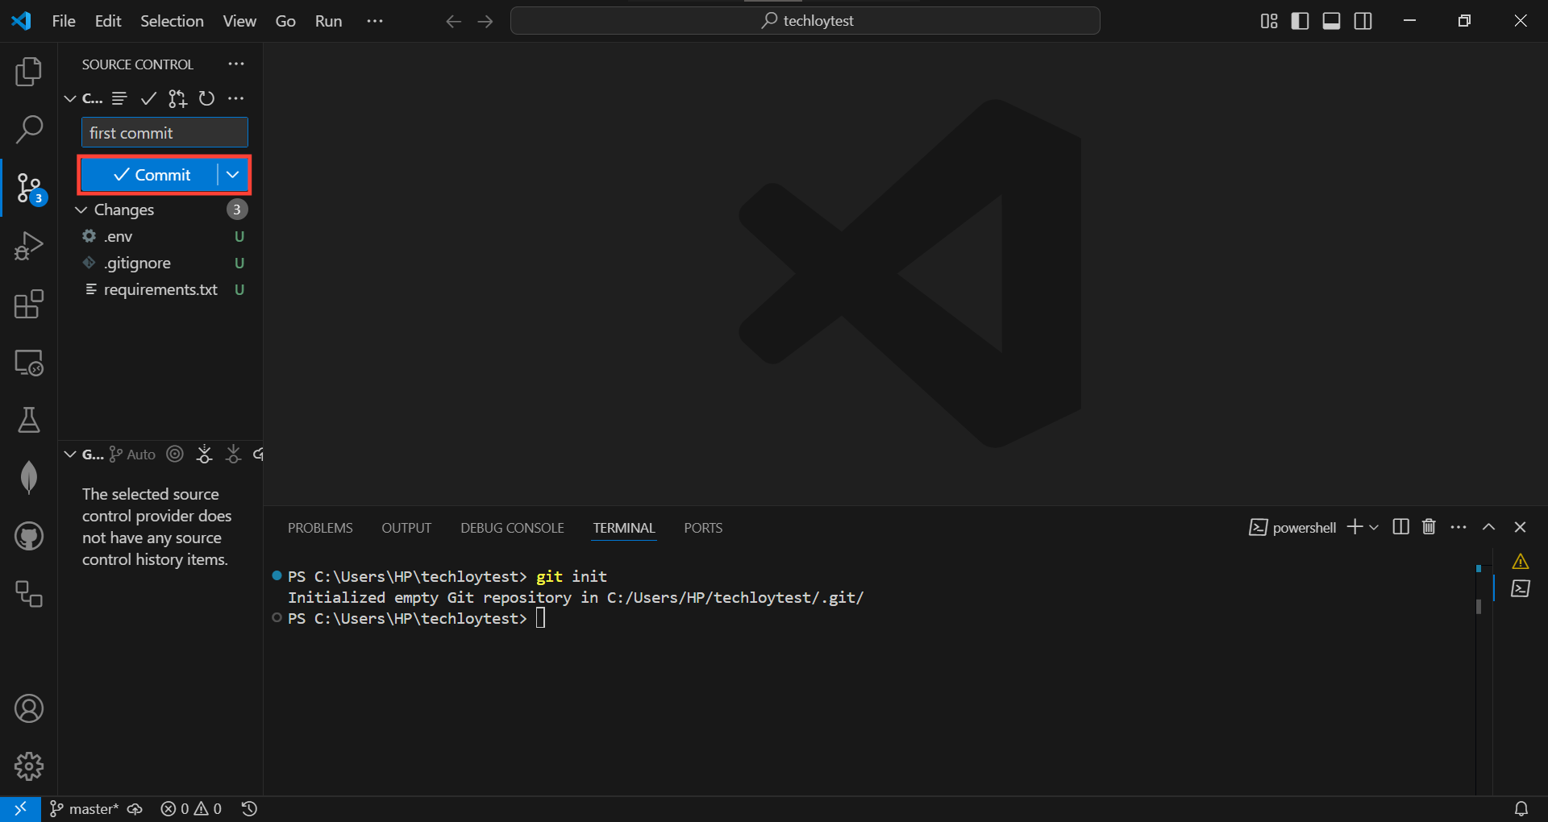Click the Remote Explorer icon
The image size is (1548, 822).
click(29, 363)
